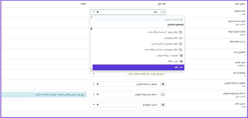
Task: Collapse the نام field dropdown arrow
Action: 94,12
